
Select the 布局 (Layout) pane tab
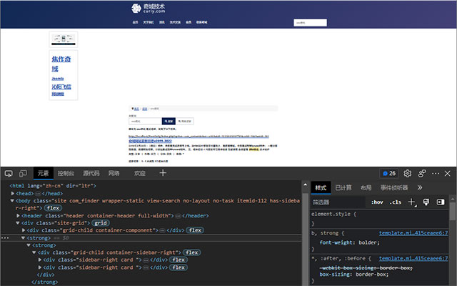point(366,188)
